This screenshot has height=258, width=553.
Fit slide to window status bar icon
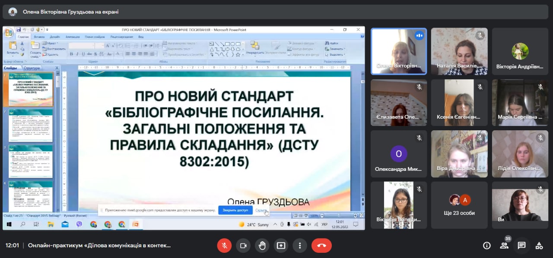[361, 215]
